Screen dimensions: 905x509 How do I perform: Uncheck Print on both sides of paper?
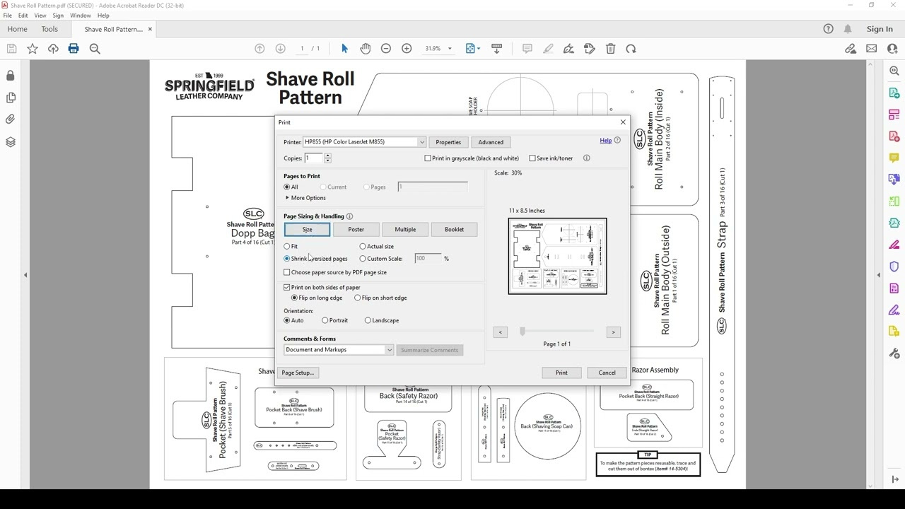point(287,288)
